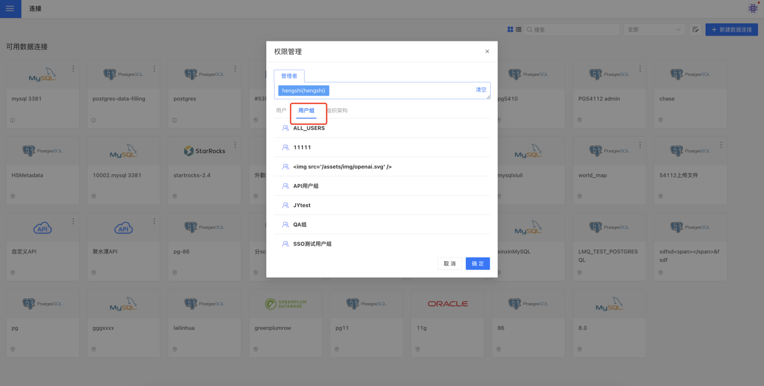This screenshot has width=764, height=386.
Task: Click permission icon on 11g card
Action: [418, 349]
